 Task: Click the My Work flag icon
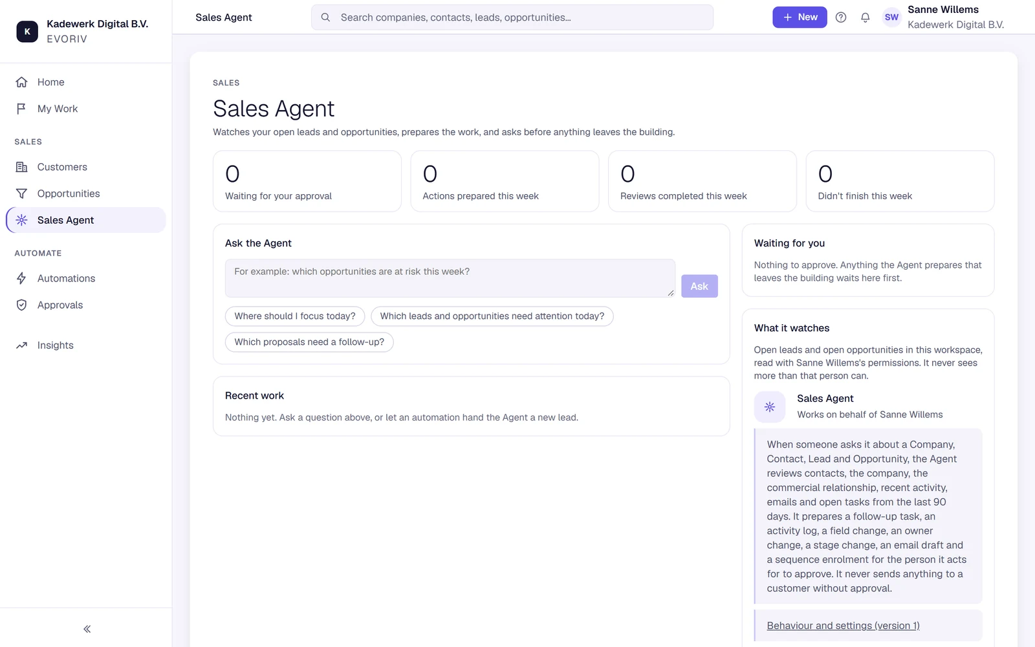(21, 109)
